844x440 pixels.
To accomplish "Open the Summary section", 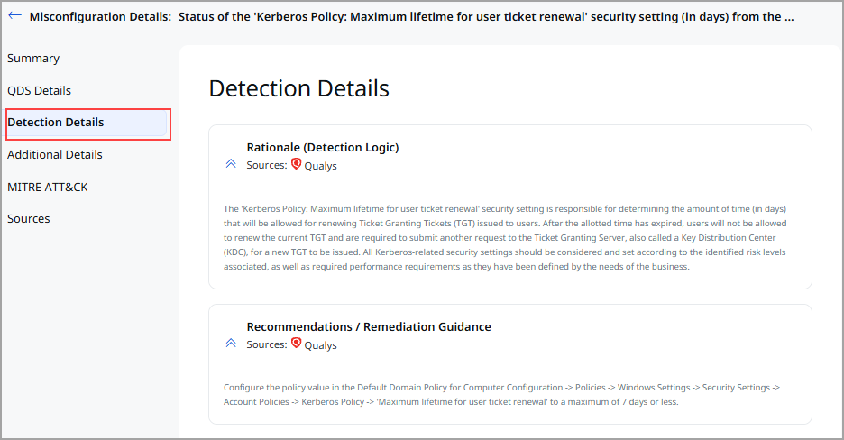I will [x=33, y=59].
